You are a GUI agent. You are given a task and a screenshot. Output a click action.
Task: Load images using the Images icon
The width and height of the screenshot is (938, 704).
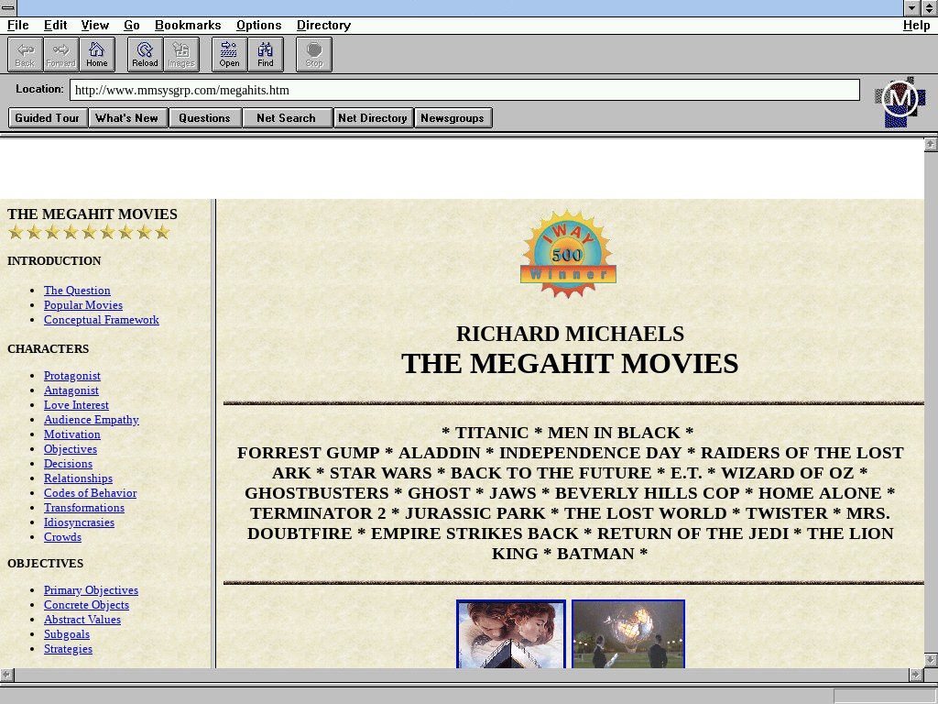[x=181, y=54]
